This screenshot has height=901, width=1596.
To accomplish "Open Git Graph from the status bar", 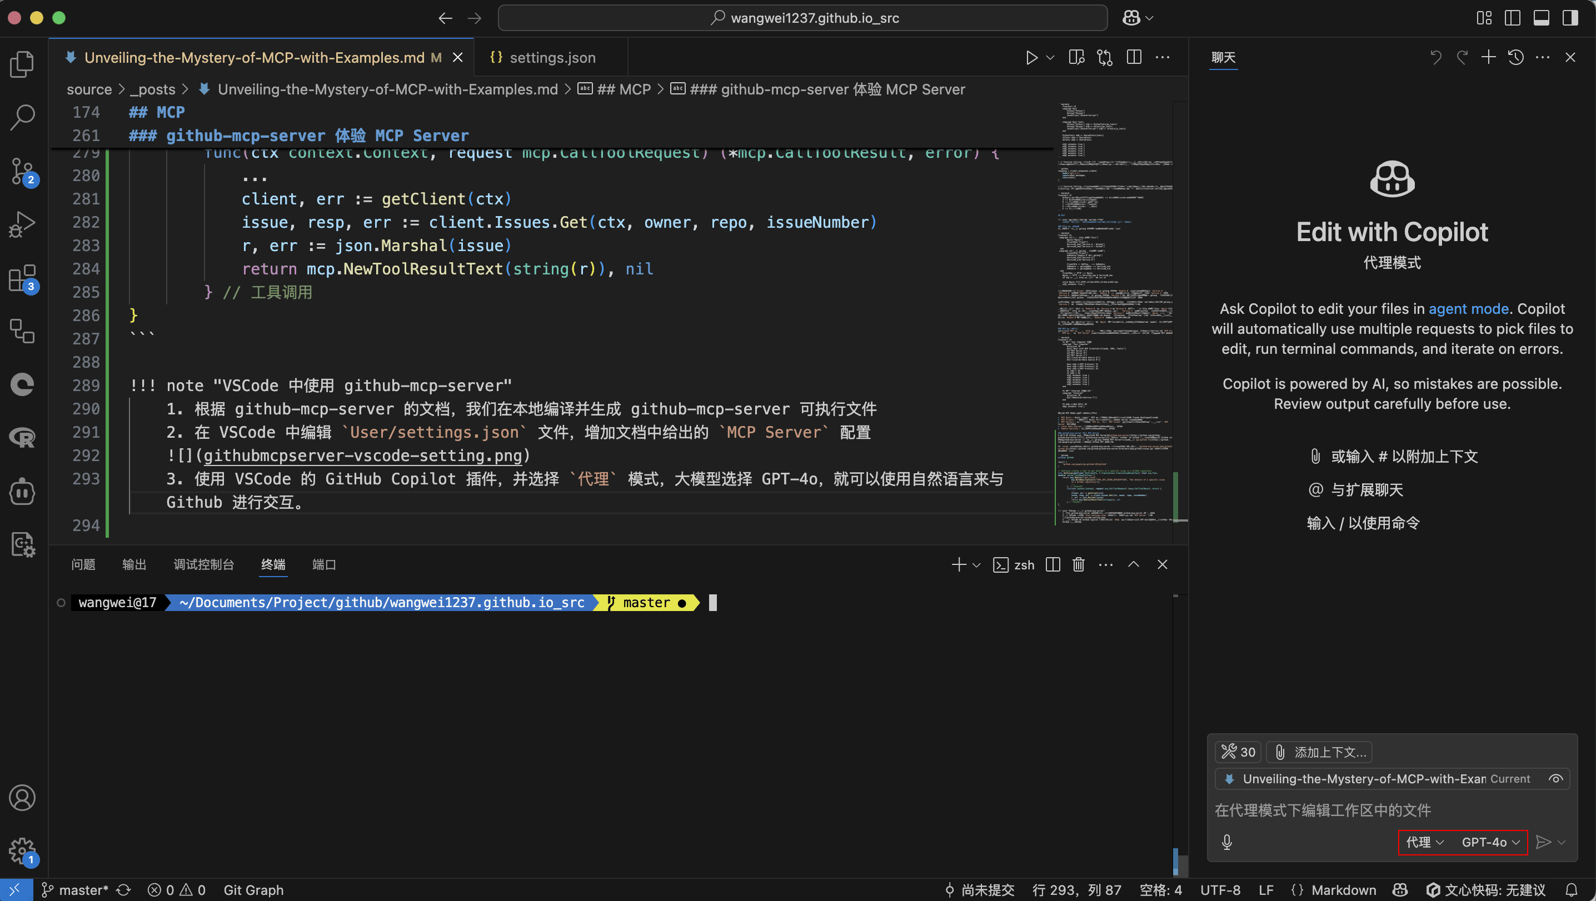I will click(x=253, y=890).
